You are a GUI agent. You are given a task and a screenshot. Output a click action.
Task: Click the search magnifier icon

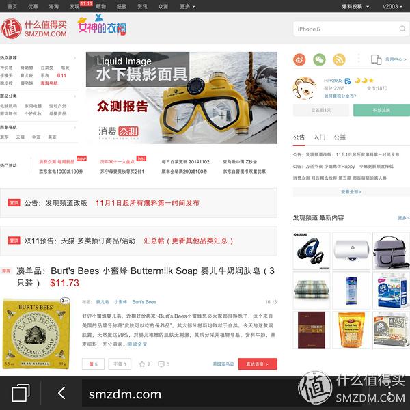pos(402,29)
